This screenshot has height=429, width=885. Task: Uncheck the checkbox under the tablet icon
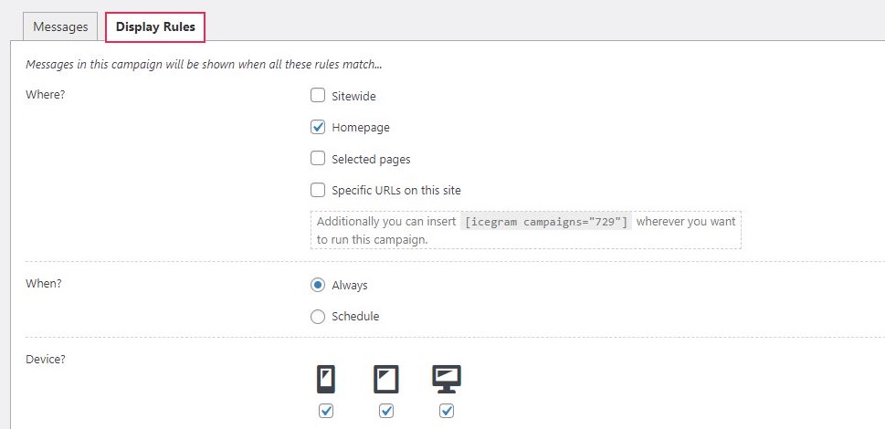point(386,411)
